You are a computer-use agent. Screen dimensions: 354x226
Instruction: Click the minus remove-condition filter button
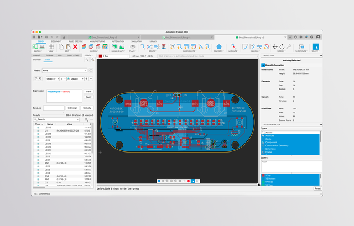91,78
